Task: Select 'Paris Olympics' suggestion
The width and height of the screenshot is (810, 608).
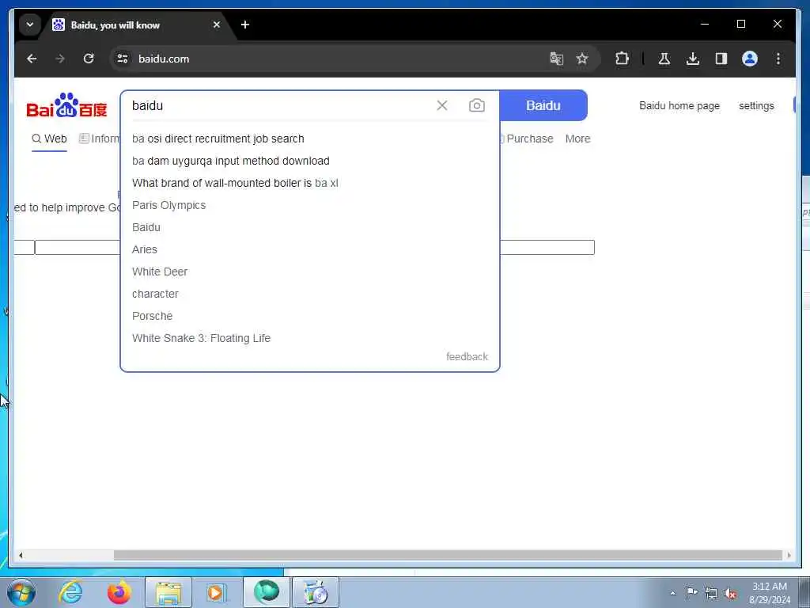Action: pos(168,205)
